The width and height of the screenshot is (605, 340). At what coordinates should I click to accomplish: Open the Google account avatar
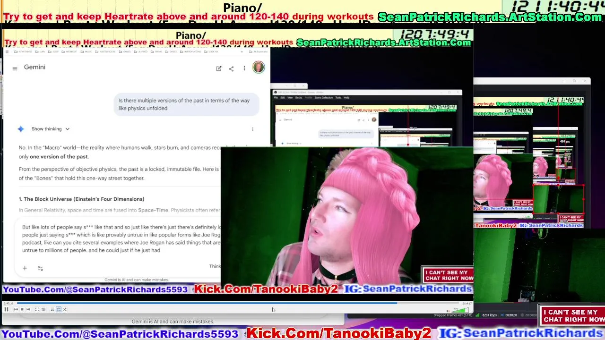click(x=258, y=68)
